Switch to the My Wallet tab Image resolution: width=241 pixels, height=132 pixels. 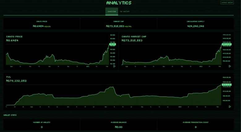125,11
